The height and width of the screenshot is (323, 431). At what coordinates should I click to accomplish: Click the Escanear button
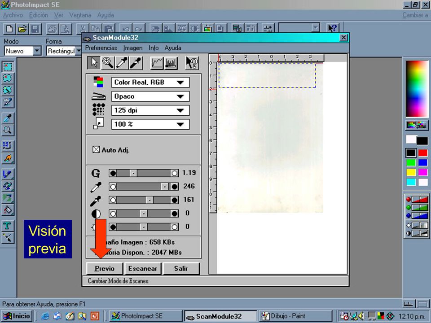143,269
